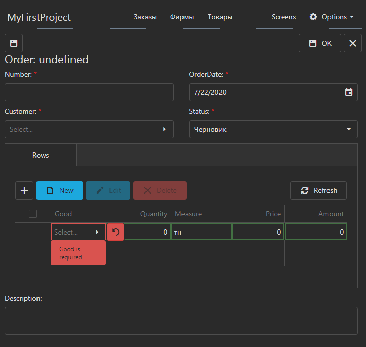Screen dimensions: 366x347
Task: Open the Screens navigation link
Action: (x=283, y=17)
